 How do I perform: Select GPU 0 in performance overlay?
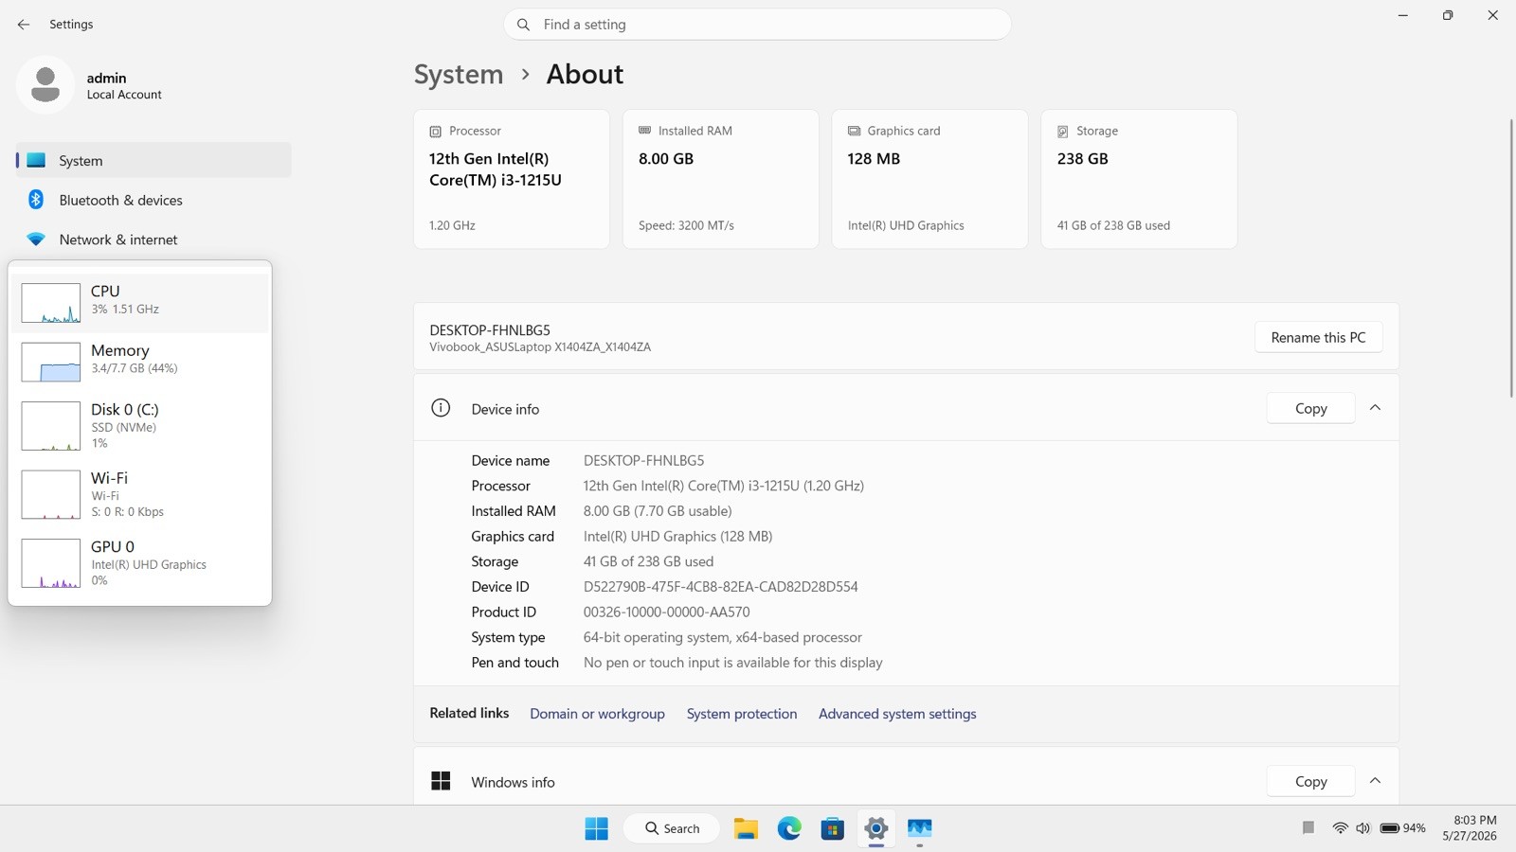click(x=140, y=563)
